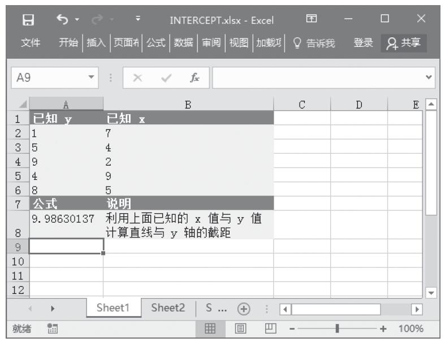This screenshot has height=342, width=445.
Task: Click the new sheet plus icon
Action: pyautogui.click(x=244, y=309)
